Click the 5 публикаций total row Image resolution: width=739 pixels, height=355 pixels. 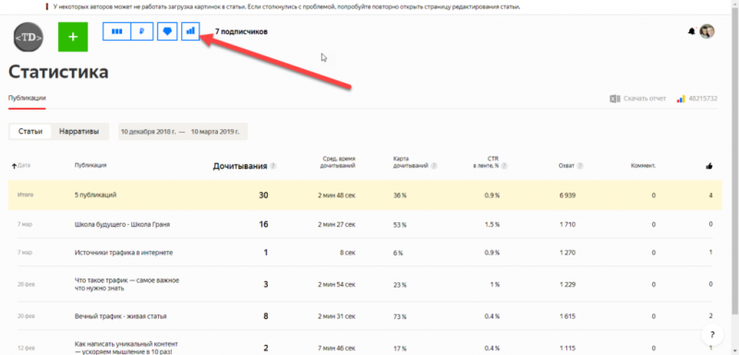365,195
